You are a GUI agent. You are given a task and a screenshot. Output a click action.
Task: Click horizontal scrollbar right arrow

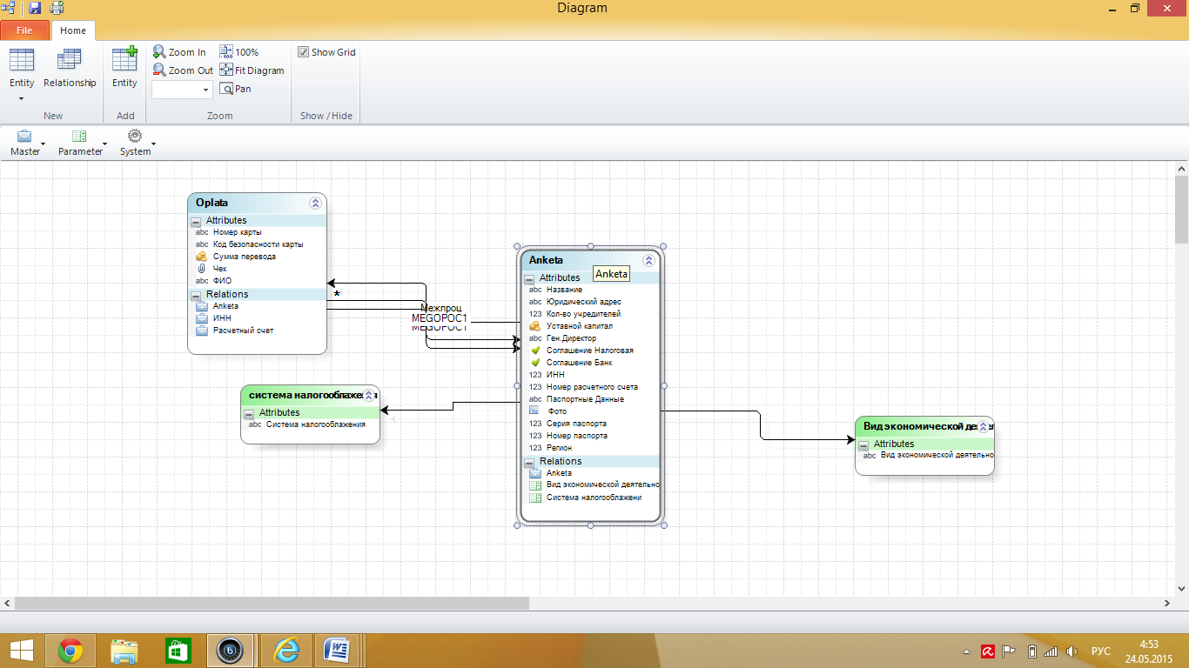pyautogui.click(x=1167, y=603)
